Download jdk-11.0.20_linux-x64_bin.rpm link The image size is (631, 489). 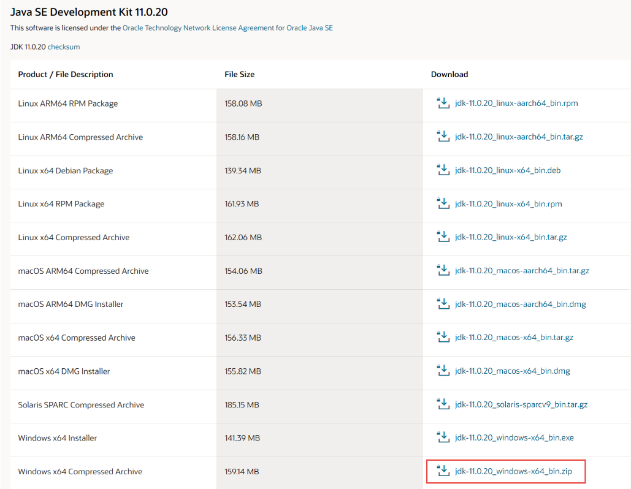click(x=508, y=204)
